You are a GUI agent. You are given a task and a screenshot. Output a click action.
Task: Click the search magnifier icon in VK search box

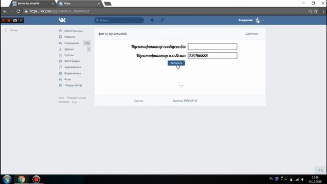pos(97,20)
